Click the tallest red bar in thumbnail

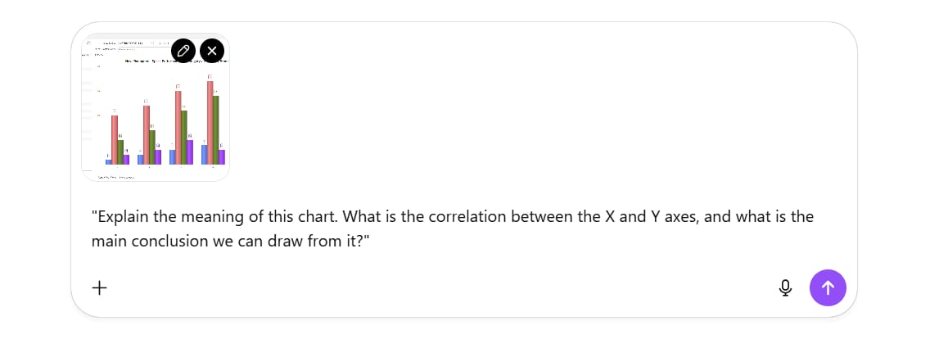(210, 122)
